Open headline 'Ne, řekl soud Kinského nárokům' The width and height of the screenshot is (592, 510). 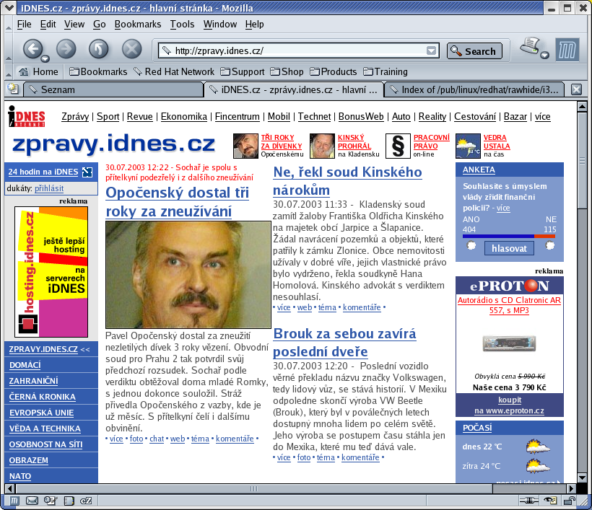point(347,181)
